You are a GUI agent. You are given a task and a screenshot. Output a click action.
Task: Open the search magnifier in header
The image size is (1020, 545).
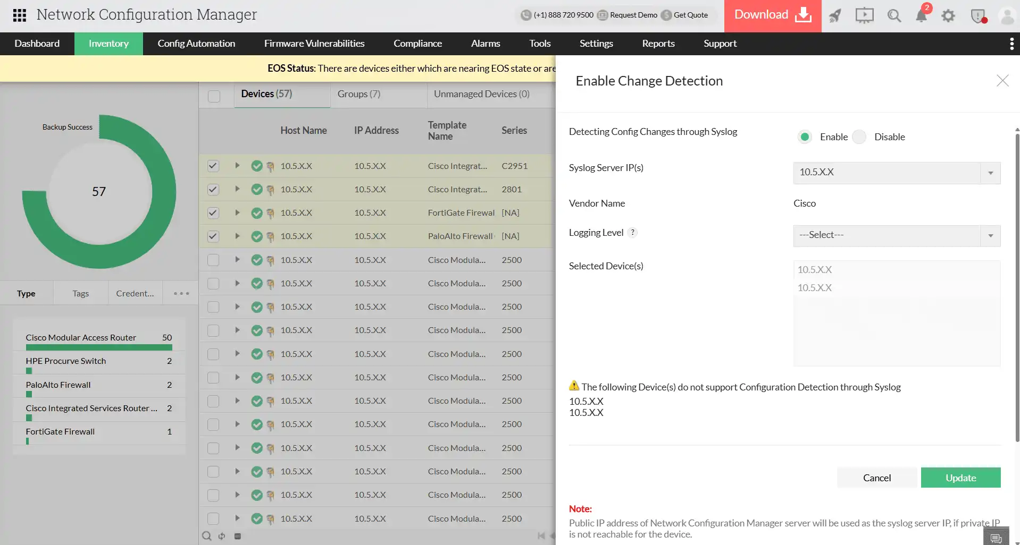pos(894,16)
